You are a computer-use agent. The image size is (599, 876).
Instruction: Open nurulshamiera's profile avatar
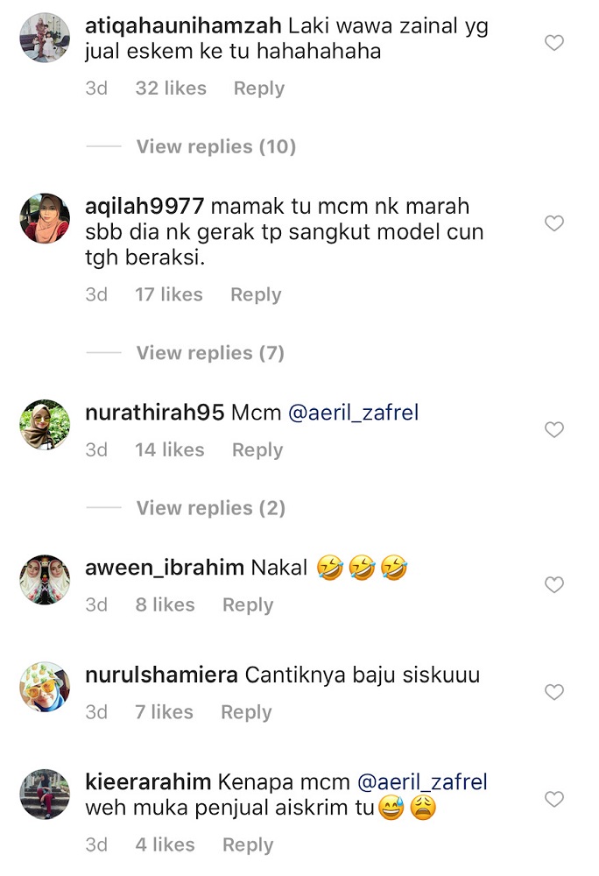tap(45, 687)
